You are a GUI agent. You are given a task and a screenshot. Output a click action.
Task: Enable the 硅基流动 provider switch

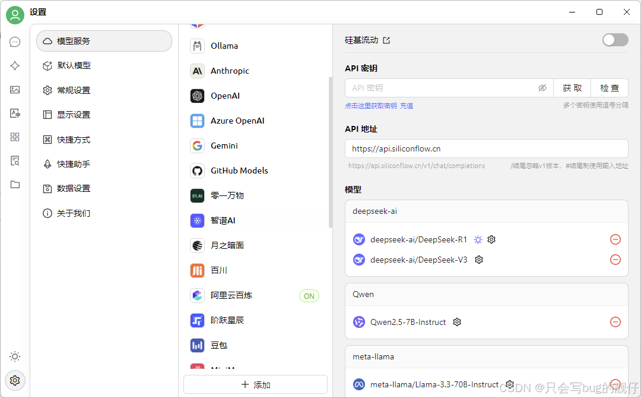[615, 40]
